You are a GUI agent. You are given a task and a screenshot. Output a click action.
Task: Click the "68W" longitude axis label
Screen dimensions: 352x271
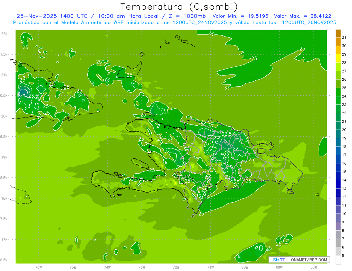(x=314, y=267)
